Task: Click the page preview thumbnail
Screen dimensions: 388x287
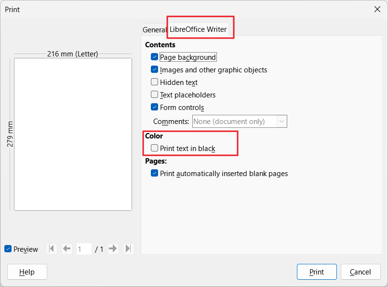Action: [73, 135]
